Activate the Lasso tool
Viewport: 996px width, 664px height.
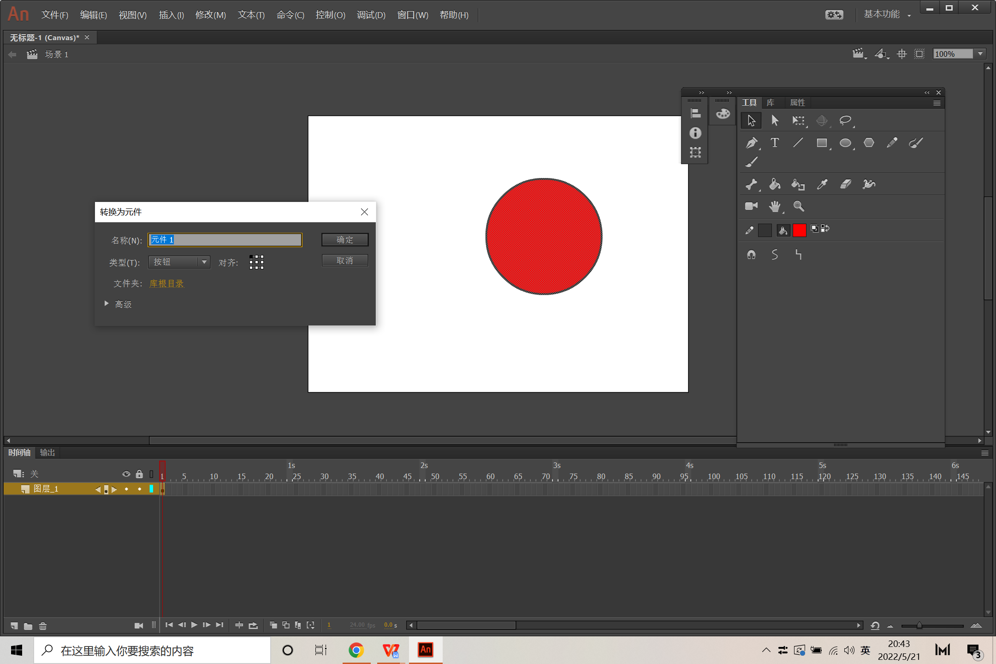tap(845, 120)
